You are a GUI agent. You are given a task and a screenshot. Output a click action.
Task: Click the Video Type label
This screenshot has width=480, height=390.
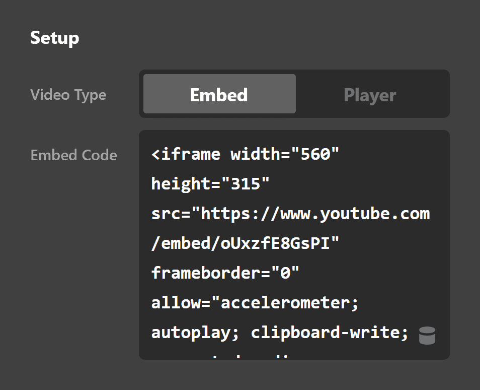68,95
